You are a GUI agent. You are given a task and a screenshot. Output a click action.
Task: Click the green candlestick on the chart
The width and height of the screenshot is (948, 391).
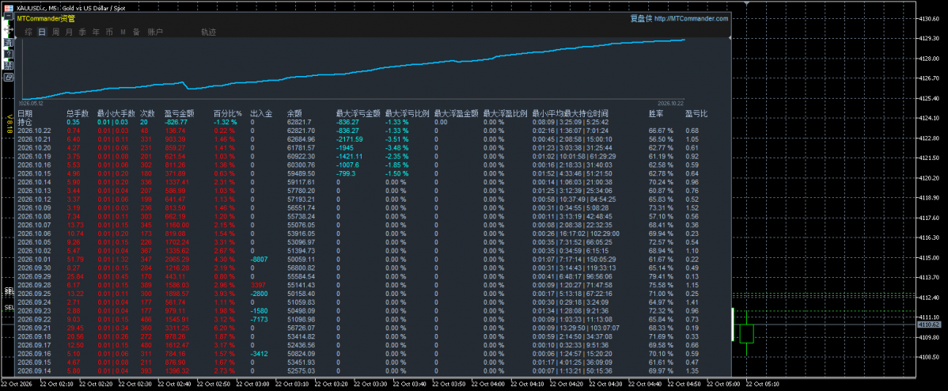tap(747, 333)
